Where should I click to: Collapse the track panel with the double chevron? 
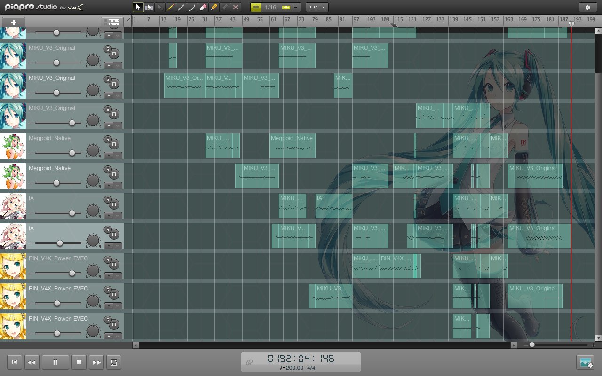click(x=128, y=20)
